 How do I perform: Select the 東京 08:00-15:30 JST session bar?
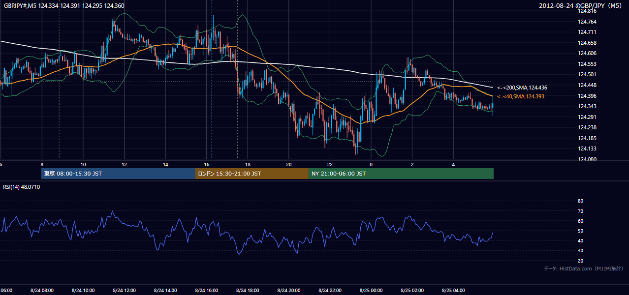(x=118, y=174)
